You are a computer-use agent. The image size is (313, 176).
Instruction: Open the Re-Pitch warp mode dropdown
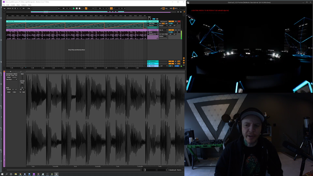[x=12, y=79]
